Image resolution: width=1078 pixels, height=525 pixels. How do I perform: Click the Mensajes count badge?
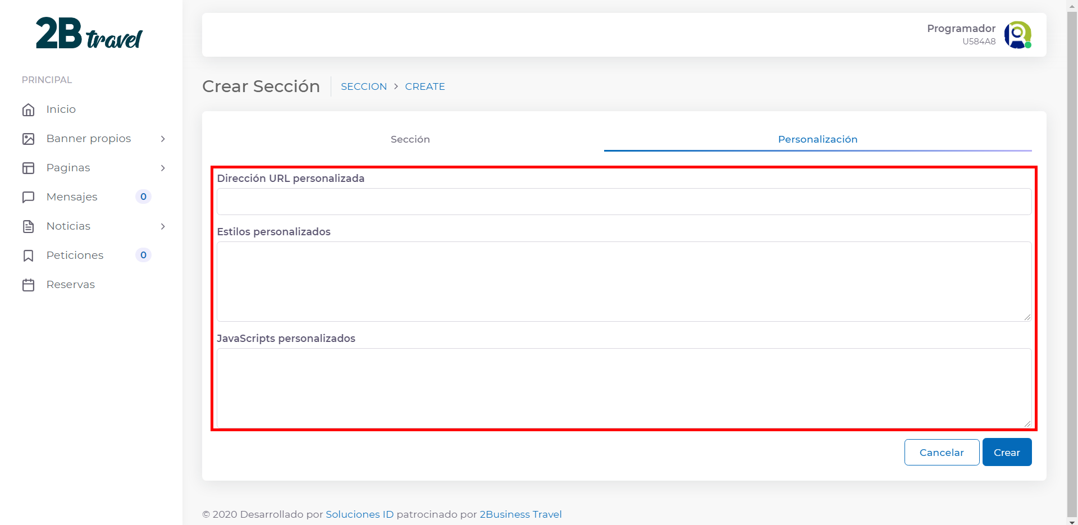(143, 197)
